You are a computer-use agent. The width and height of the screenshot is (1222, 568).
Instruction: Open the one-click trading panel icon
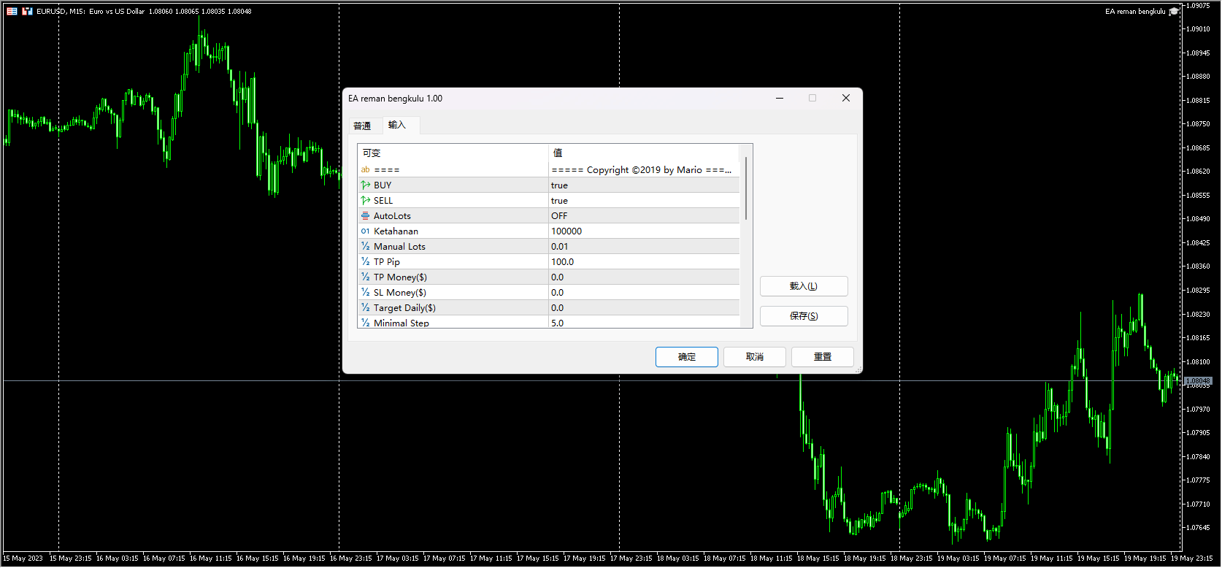tap(27, 12)
